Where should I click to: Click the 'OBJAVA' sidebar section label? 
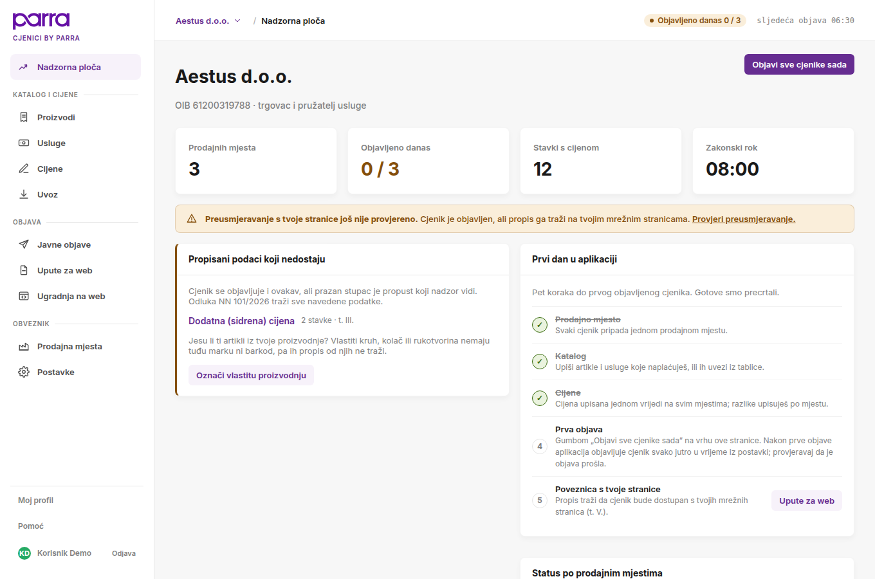click(x=27, y=222)
